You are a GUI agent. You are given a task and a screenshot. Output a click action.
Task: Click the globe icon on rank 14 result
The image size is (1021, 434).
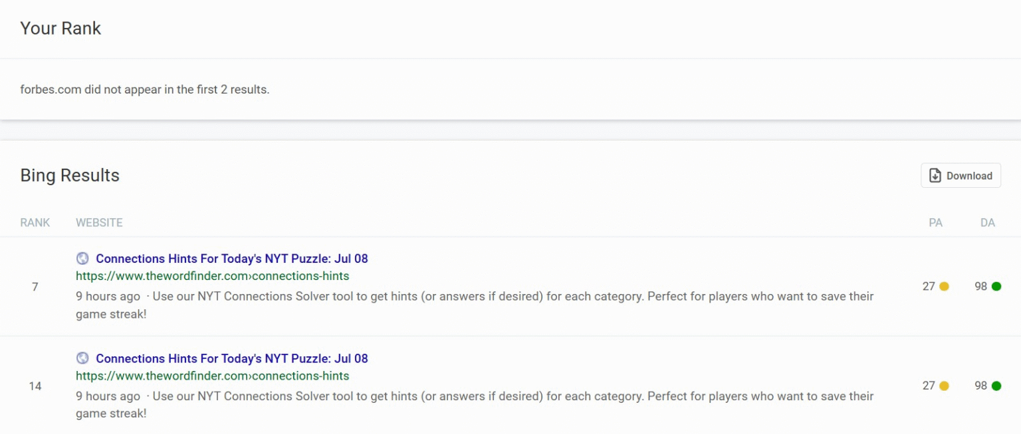click(x=82, y=358)
